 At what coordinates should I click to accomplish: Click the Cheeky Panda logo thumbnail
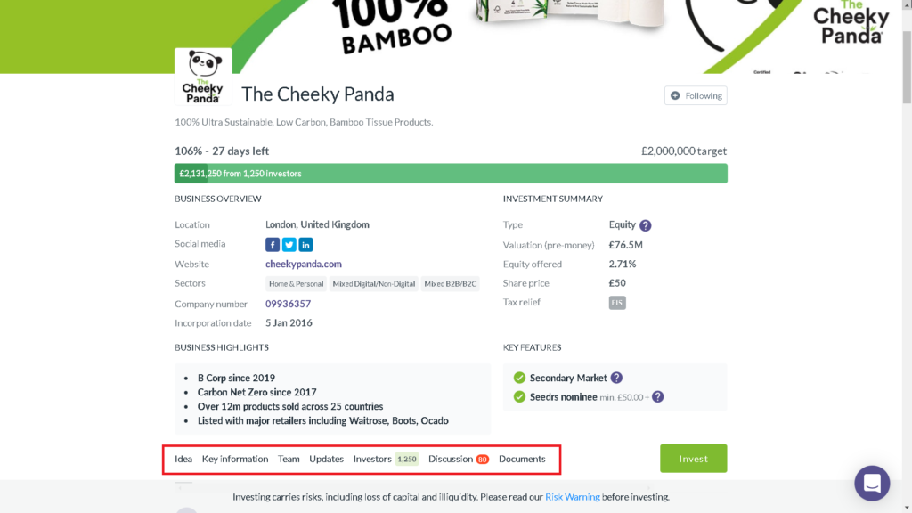[202, 77]
